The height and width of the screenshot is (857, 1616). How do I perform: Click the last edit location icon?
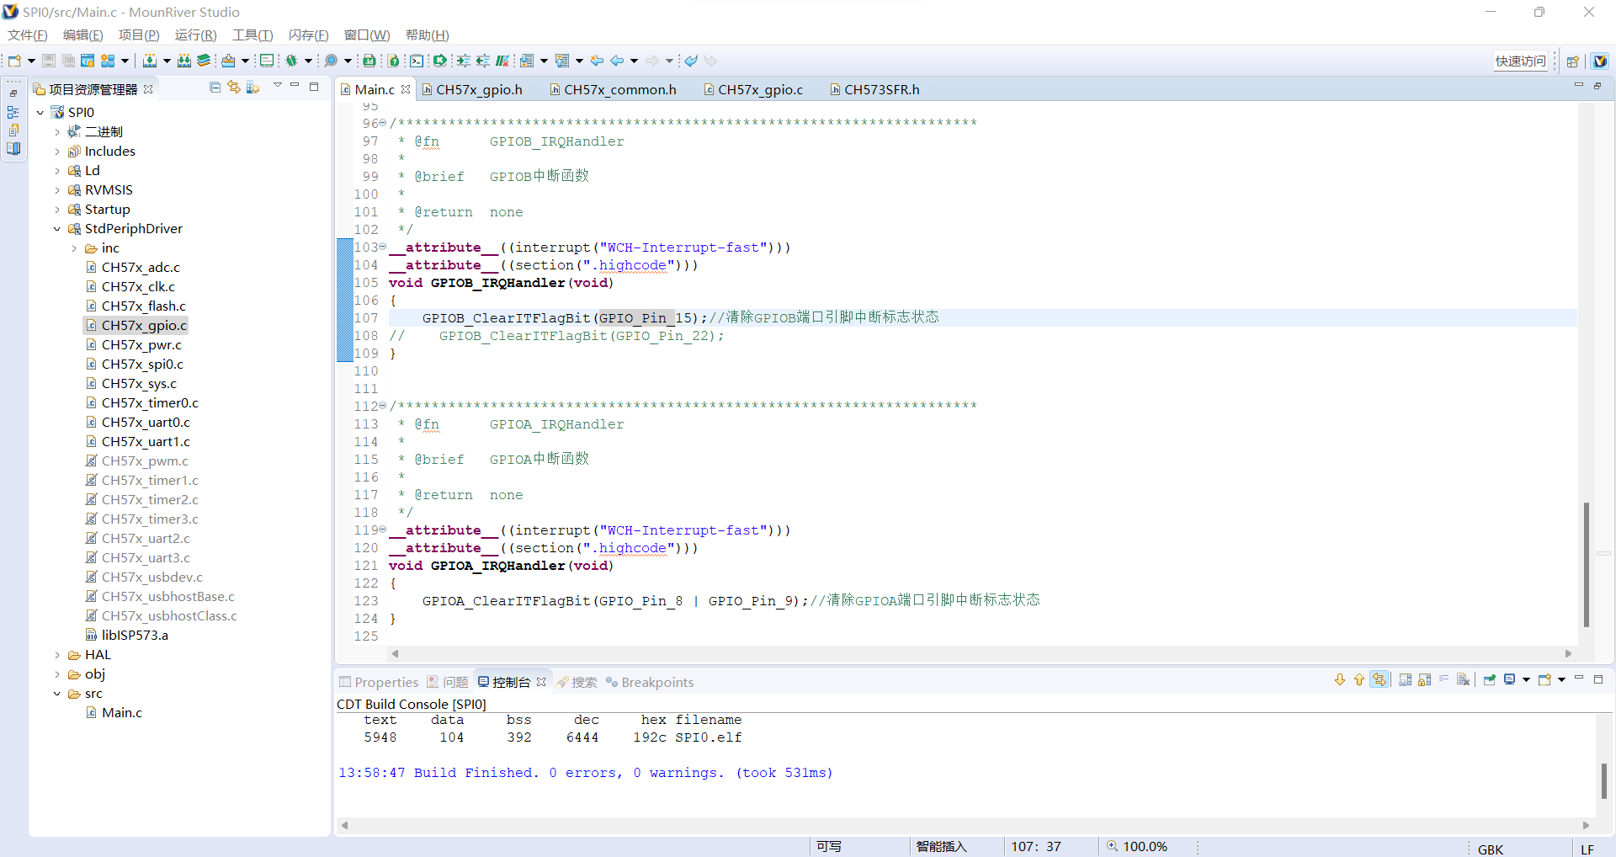pos(597,61)
